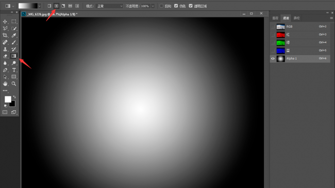This screenshot has height=188, width=335.
Task: Hide the Alpha 1 channel eye icon
Action: [273, 59]
